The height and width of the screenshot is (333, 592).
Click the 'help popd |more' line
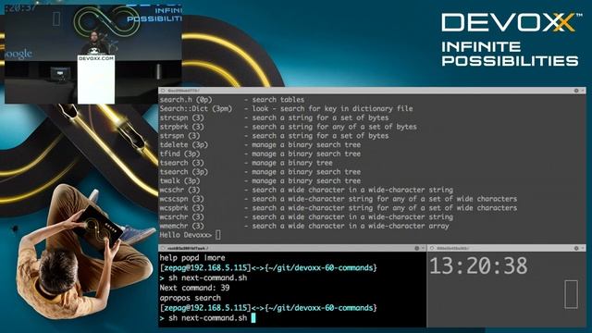[192, 258]
